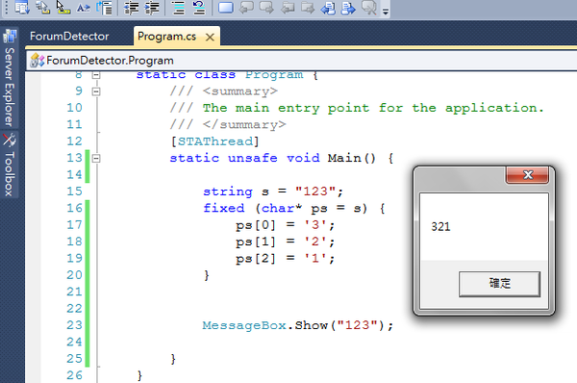Click the increase line indent icon
Viewport: 577px width, 383px height.
[x=152, y=8]
